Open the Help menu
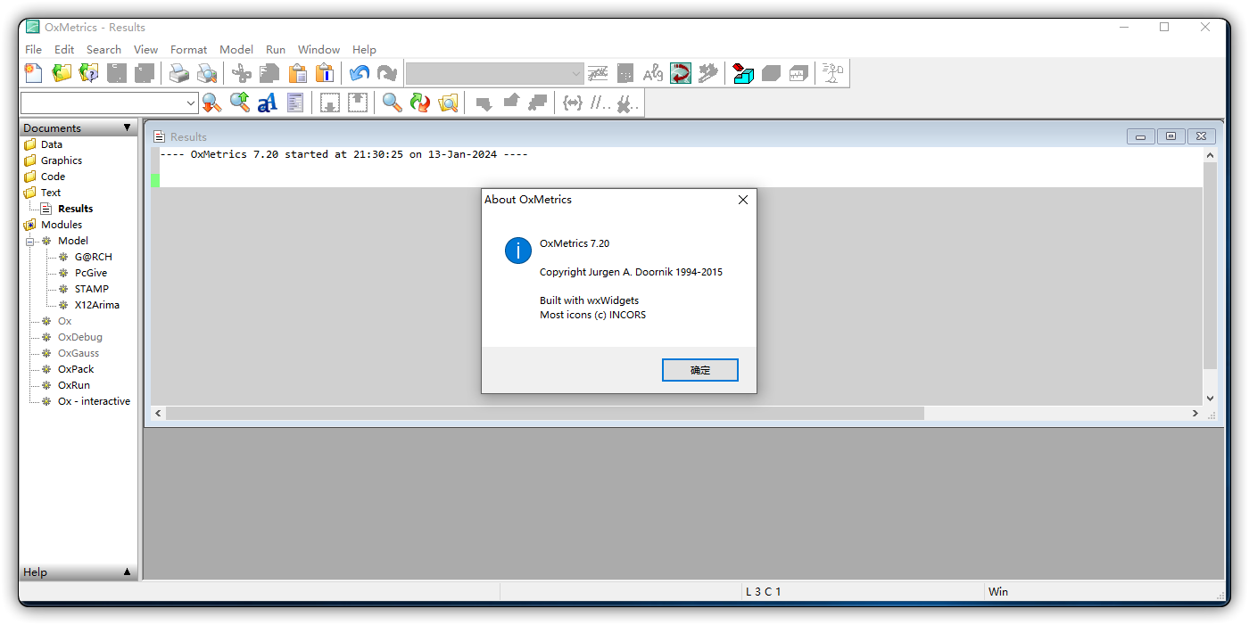1249x625 pixels. [364, 50]
